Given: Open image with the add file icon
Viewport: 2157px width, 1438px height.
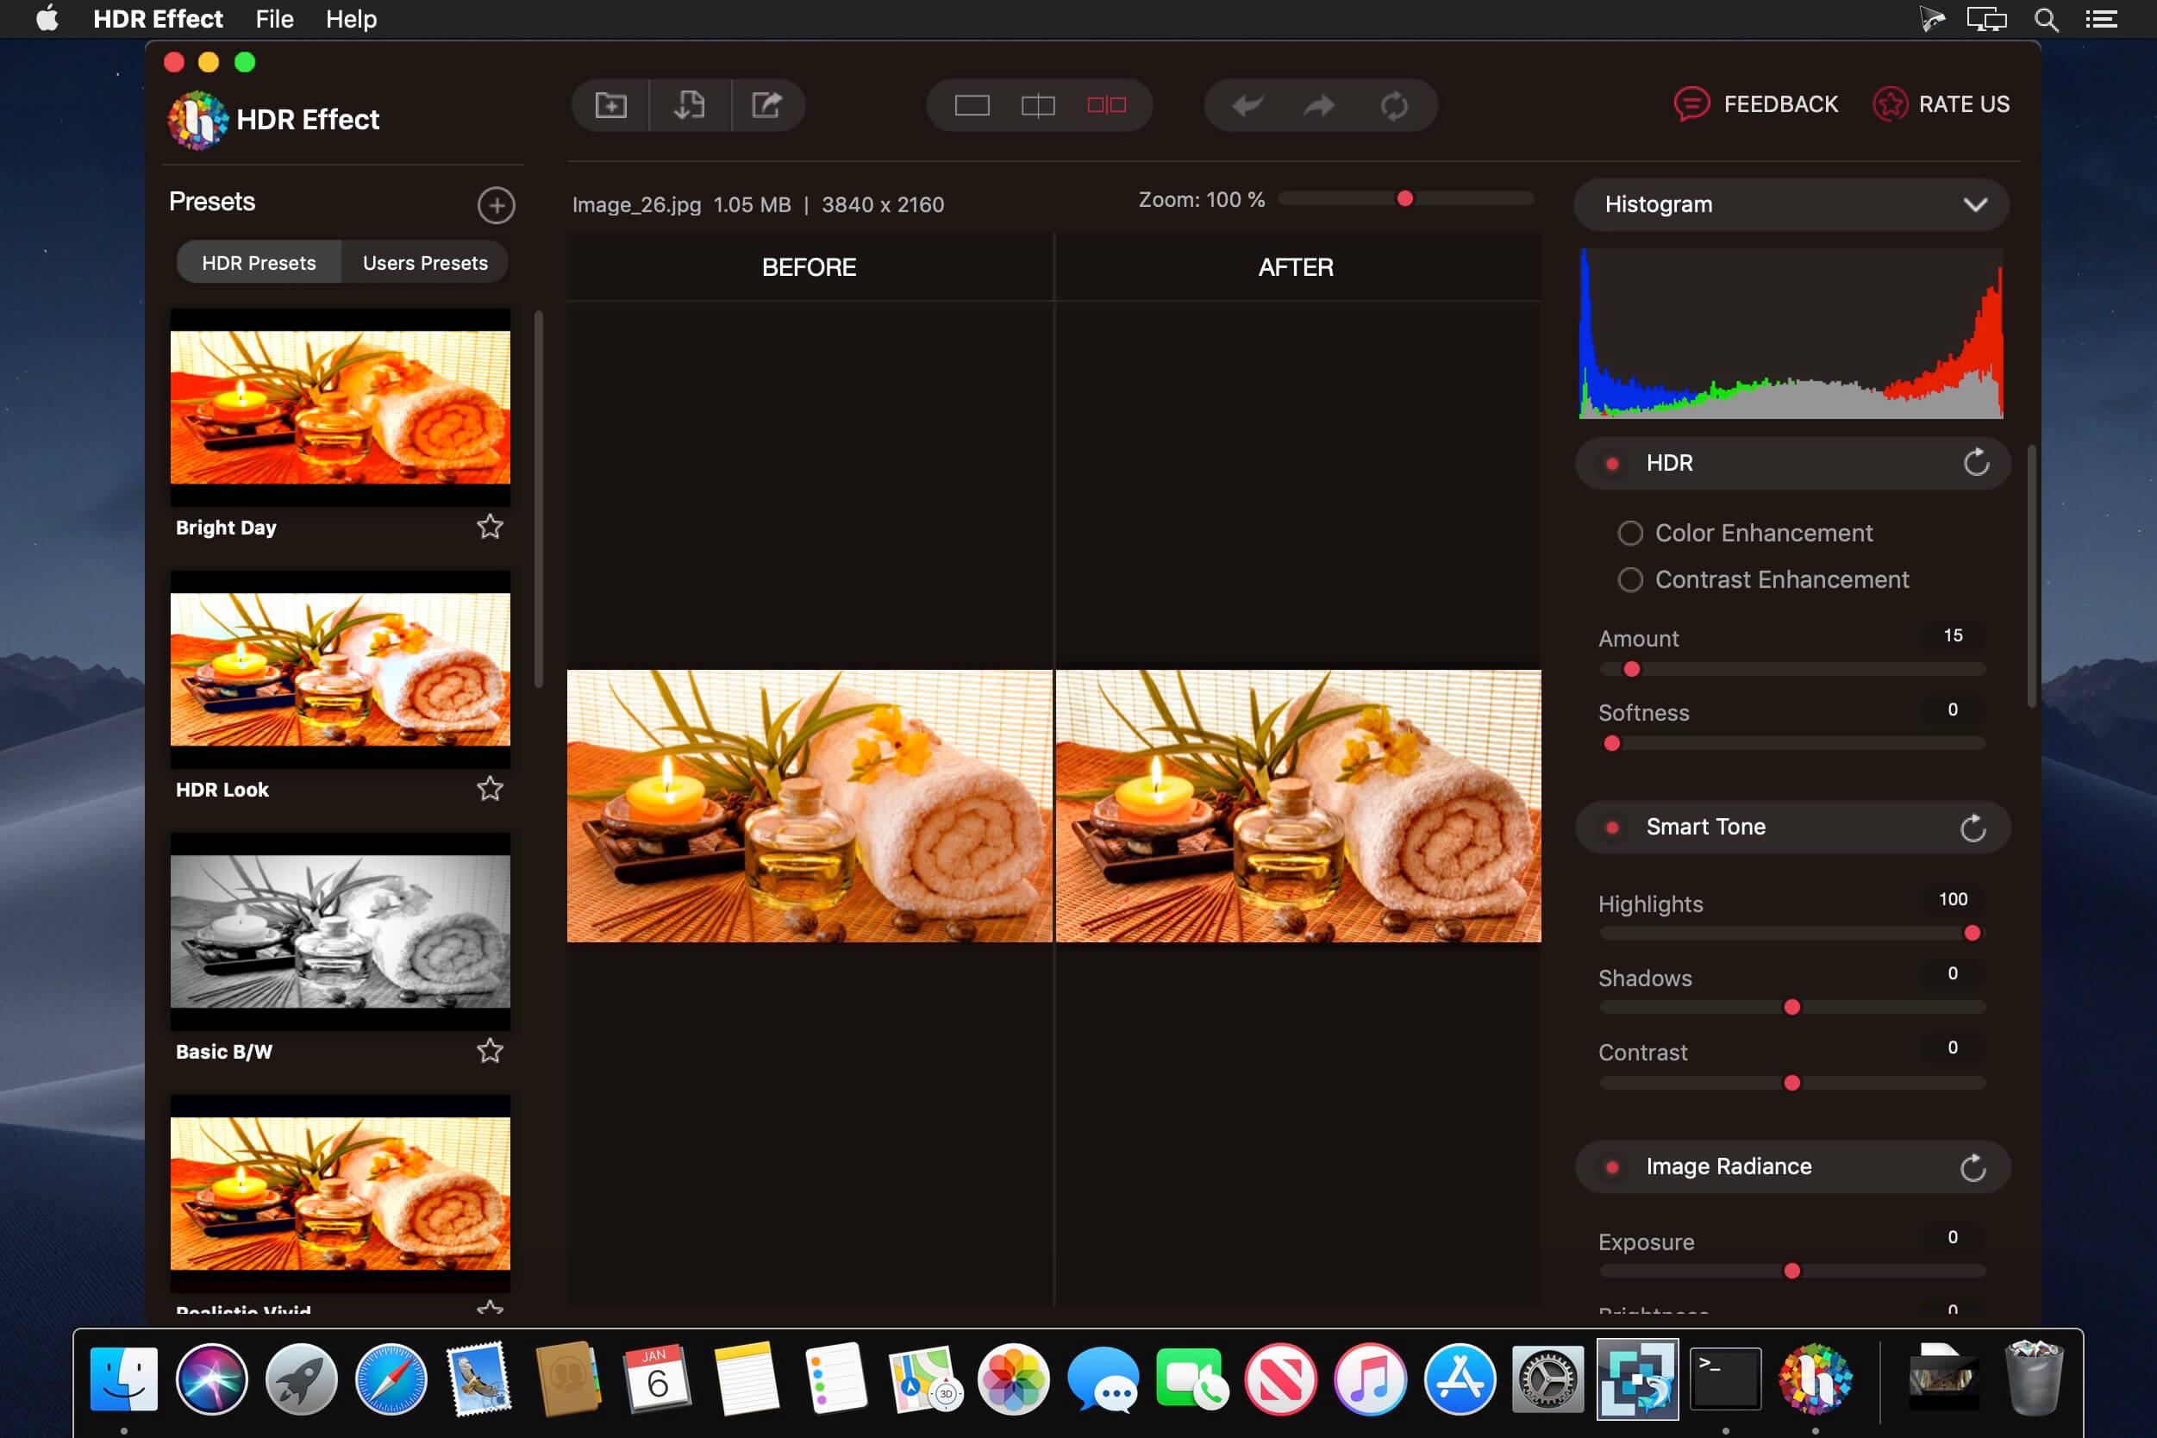Looking at the screenshot, I should [610, 104].
